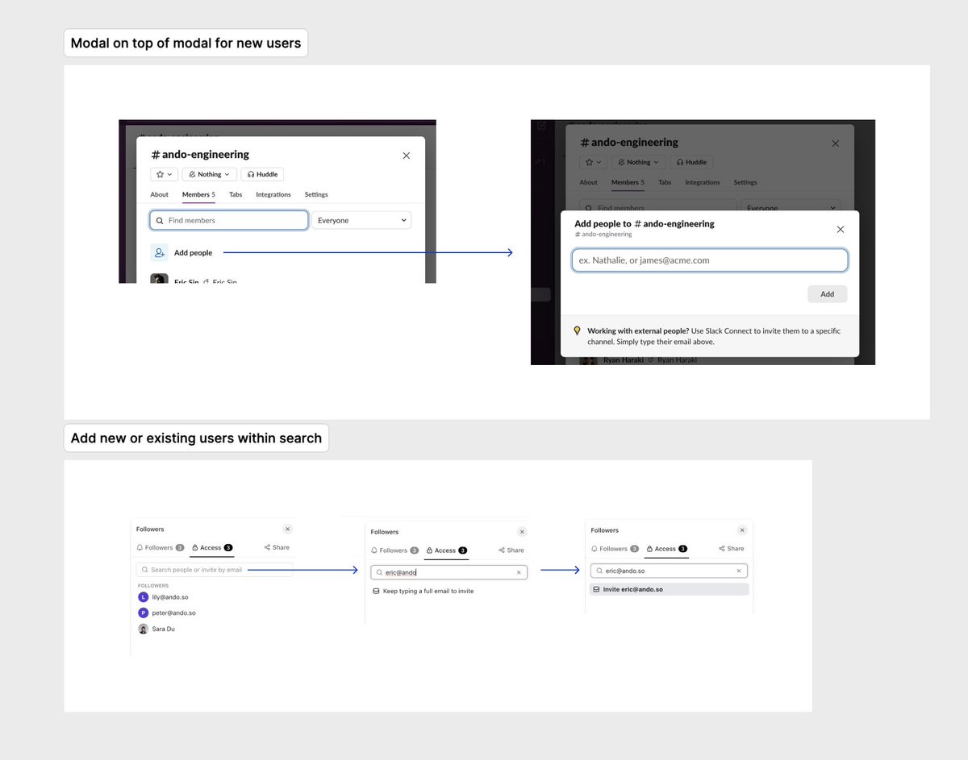
Task: Click the gray Add button in the dialog
Action: pyautogui.click(x=828, y=294)
